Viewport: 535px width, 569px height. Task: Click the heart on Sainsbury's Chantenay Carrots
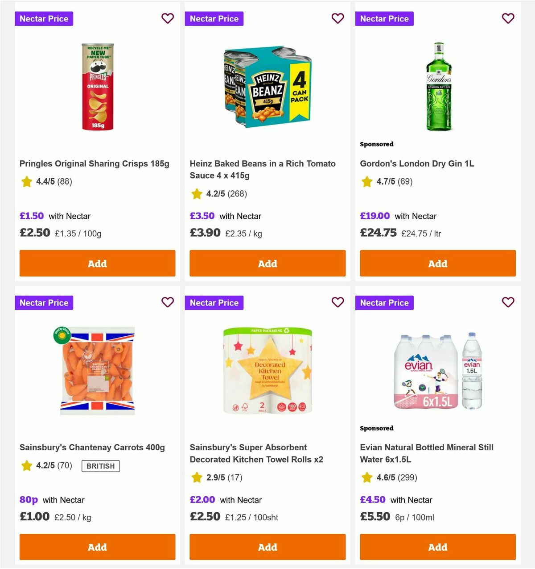(167, 302)
